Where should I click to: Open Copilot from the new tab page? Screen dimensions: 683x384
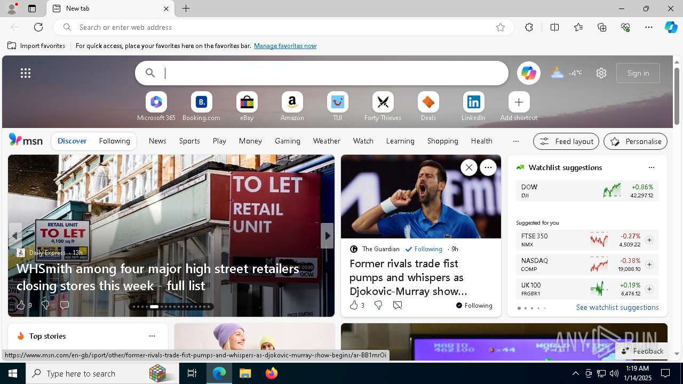(x=528, y=73)
